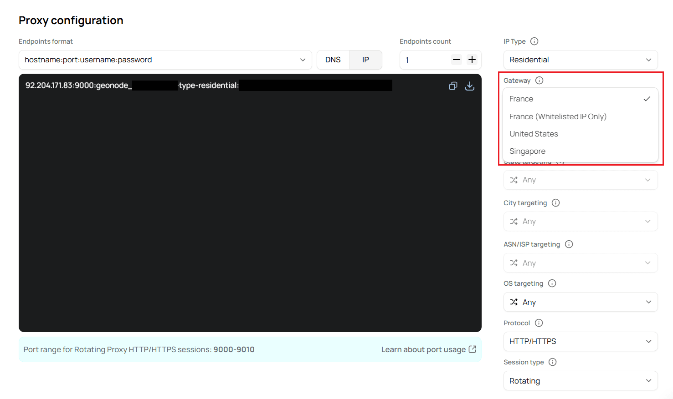Open the Session type Rotating dropdown

(x=581, y=381)
